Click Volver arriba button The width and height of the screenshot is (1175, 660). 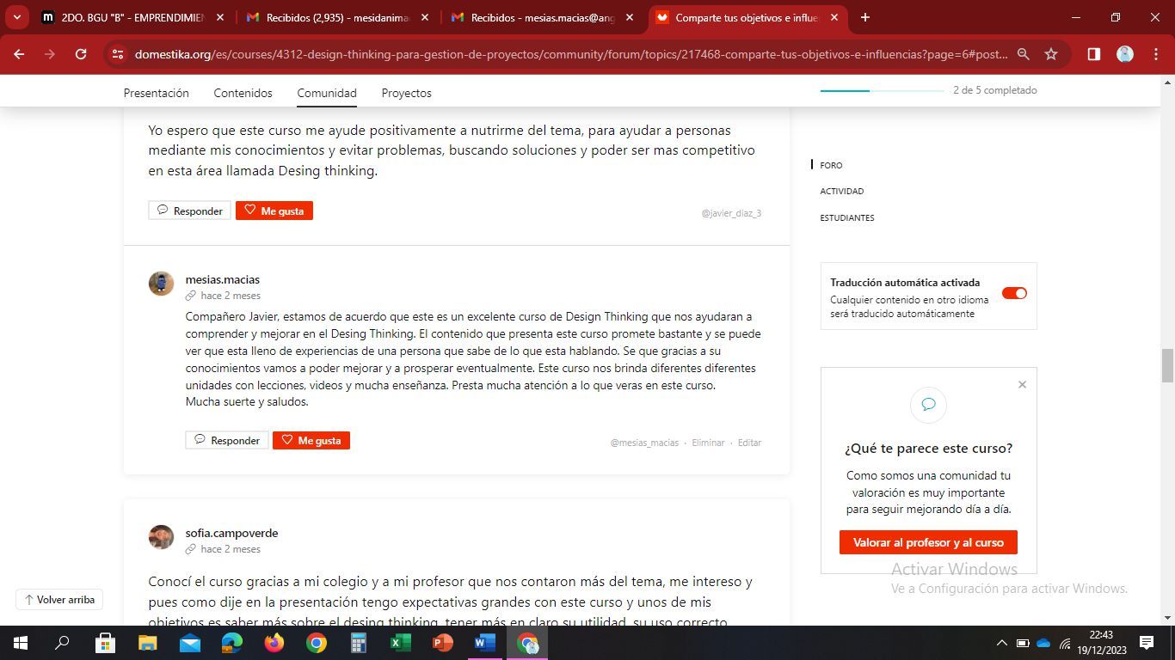(59, 599)
